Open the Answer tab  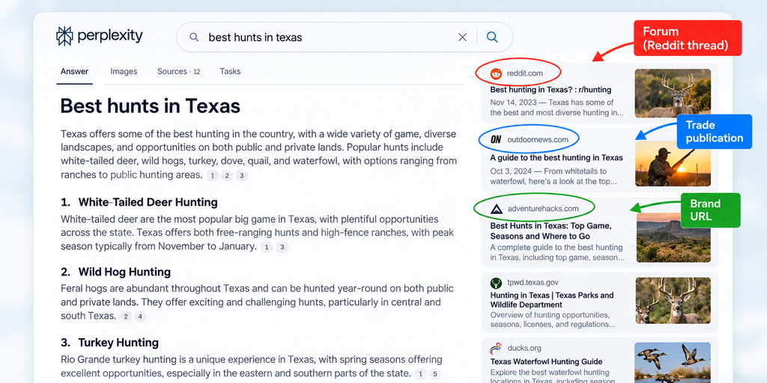[x=74, y=71]
